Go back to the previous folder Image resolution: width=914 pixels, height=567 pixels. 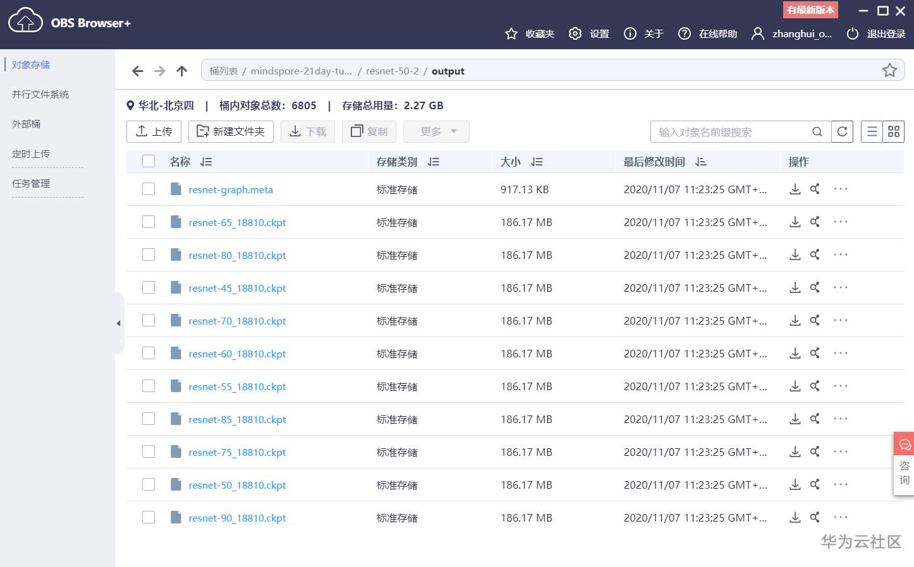pyautogui.click(x=138, y=71)
